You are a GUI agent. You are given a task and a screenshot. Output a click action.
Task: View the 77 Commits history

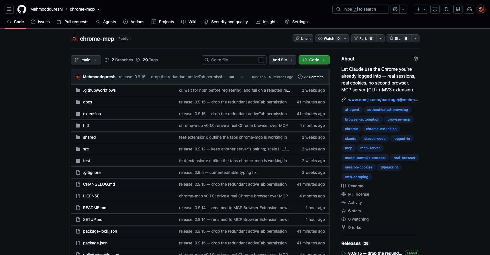click(311, 77)
